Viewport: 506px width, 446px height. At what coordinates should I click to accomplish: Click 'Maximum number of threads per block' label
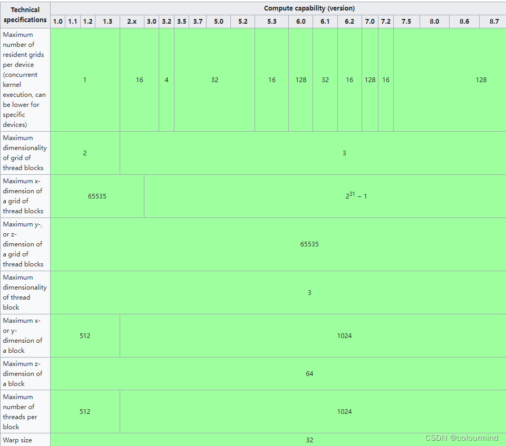(x=25, y=411)
